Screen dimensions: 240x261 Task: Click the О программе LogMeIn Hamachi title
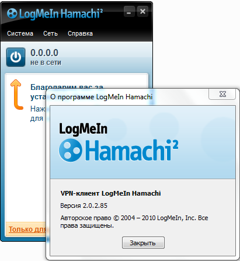pos(101,97)
